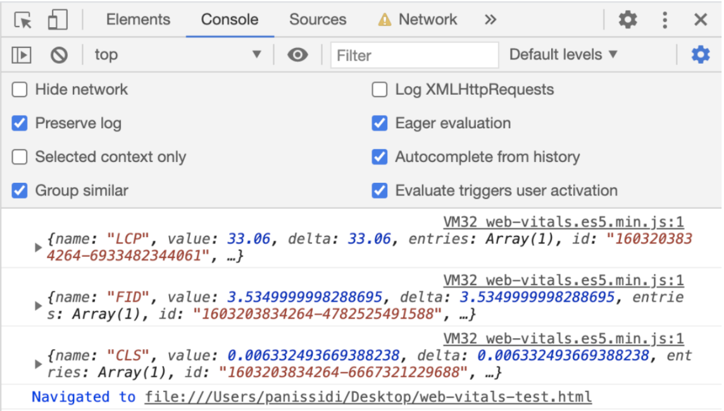Screen dimensions: 724x411
Task: Create a live expression with the eye icon
Action: 297,55
